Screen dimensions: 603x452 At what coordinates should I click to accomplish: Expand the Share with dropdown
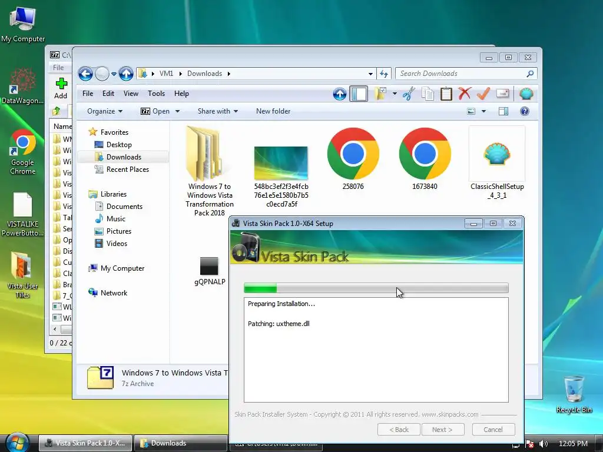click(218, 111)
